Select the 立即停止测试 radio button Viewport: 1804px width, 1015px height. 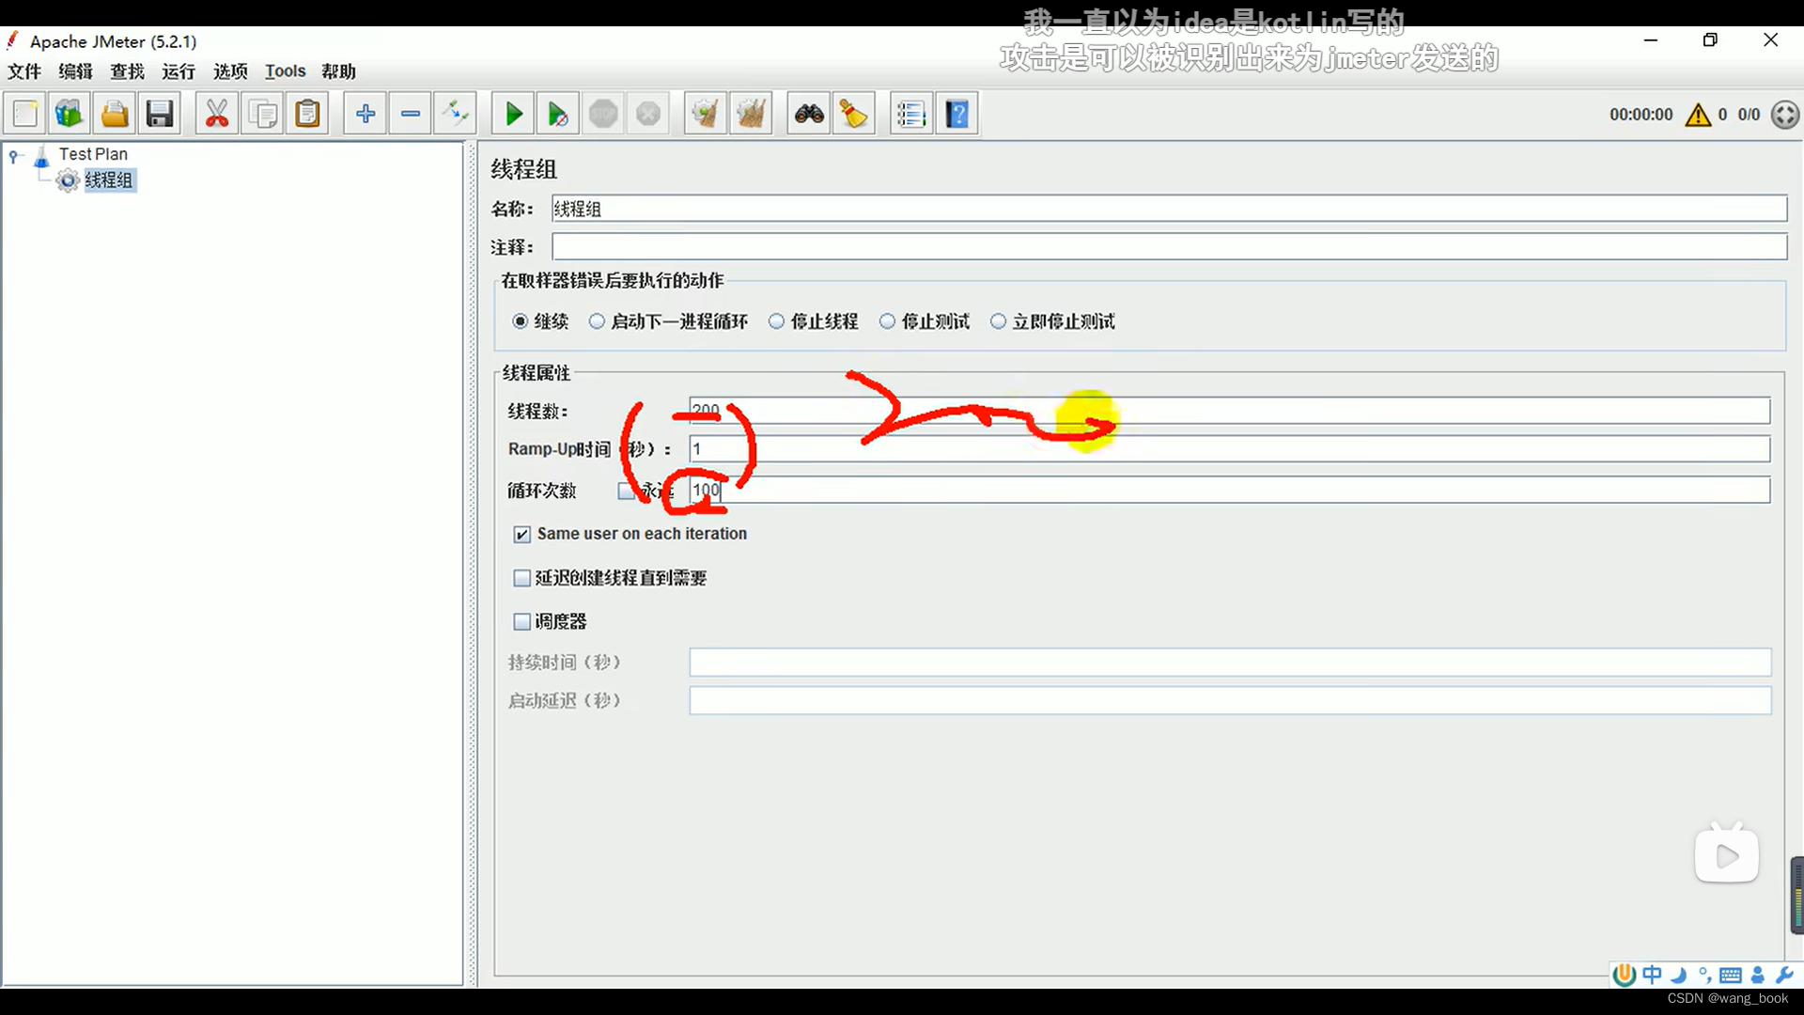coord(998,321)
